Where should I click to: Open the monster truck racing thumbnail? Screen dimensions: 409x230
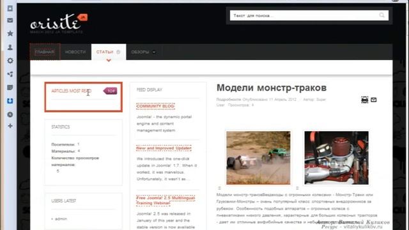click(x=258, y=158)
